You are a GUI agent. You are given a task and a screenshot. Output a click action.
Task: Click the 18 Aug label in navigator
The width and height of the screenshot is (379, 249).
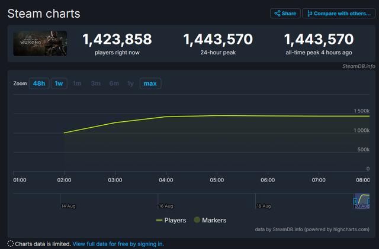(264, 206)
